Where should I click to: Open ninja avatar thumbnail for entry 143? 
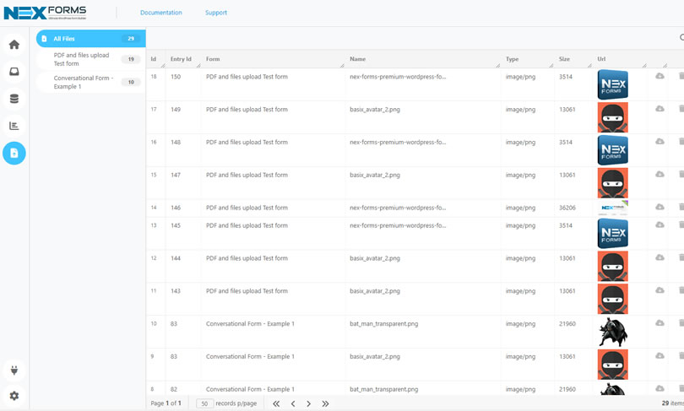point(612,299)
